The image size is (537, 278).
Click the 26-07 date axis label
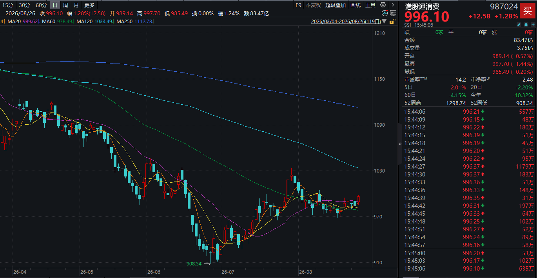(x=228, y=272)
